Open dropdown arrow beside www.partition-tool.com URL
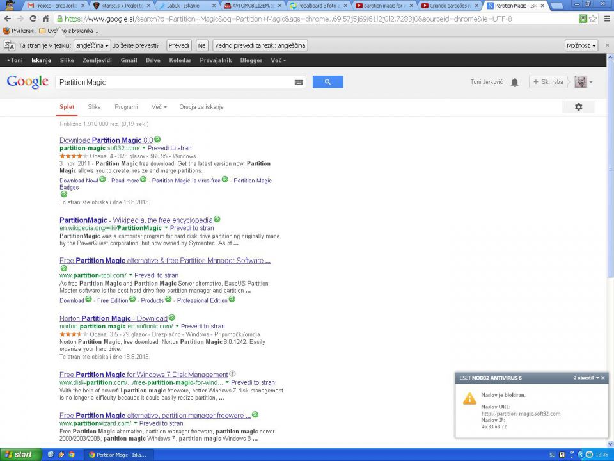 pyautogui.click(x=130, y=275)
